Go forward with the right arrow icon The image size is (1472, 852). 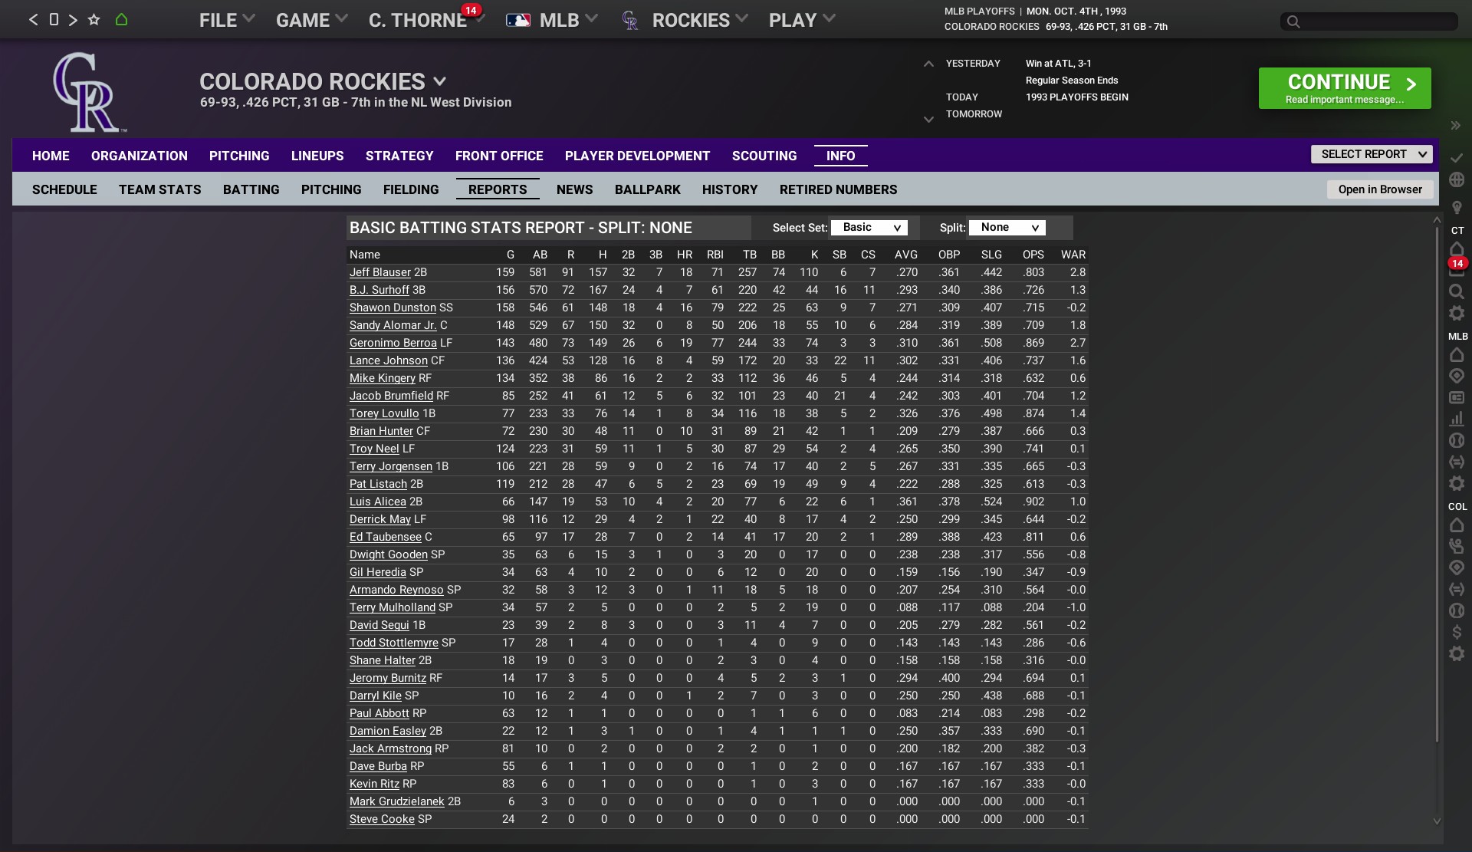(x=73, y=20)
